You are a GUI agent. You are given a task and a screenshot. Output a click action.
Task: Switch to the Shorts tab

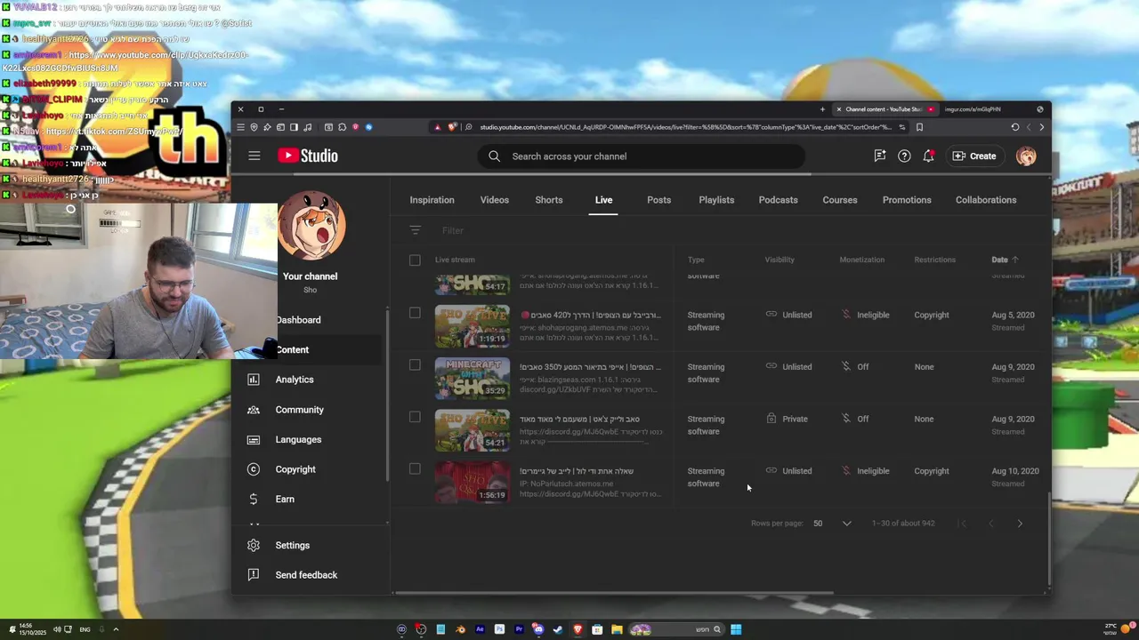(x=549, y=200)
